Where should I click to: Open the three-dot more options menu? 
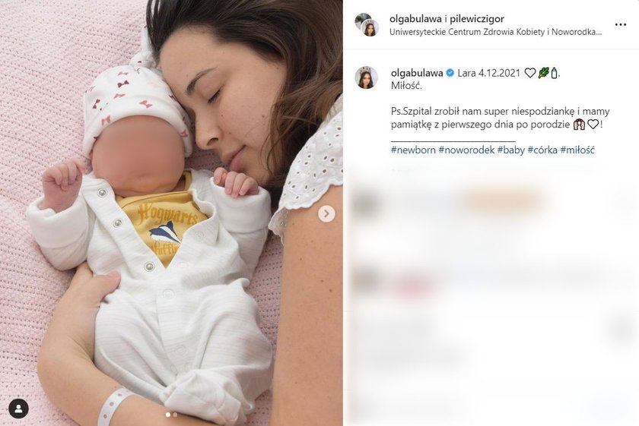click(x=620, y=25)
